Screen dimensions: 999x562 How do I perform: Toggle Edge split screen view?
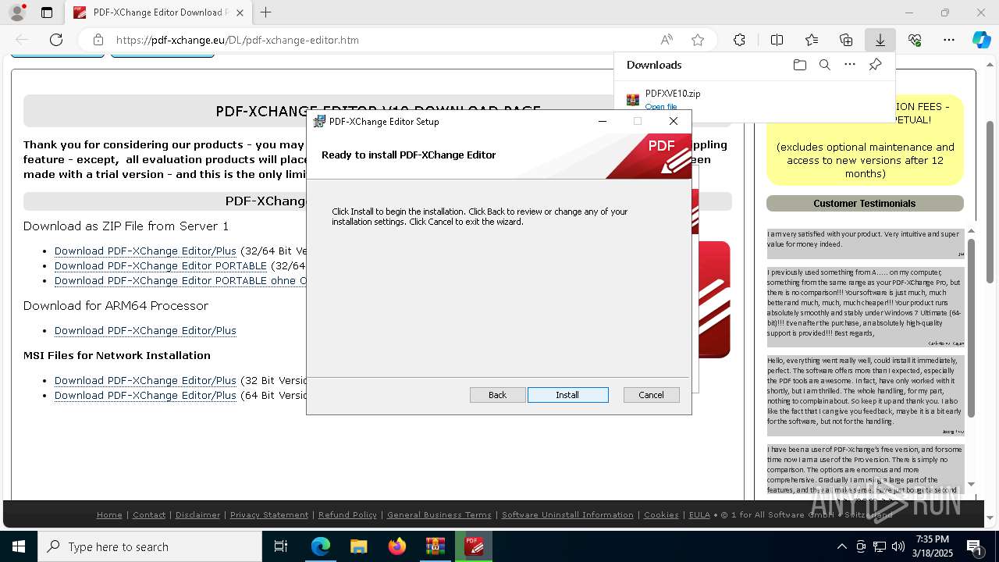coord(777,40)
